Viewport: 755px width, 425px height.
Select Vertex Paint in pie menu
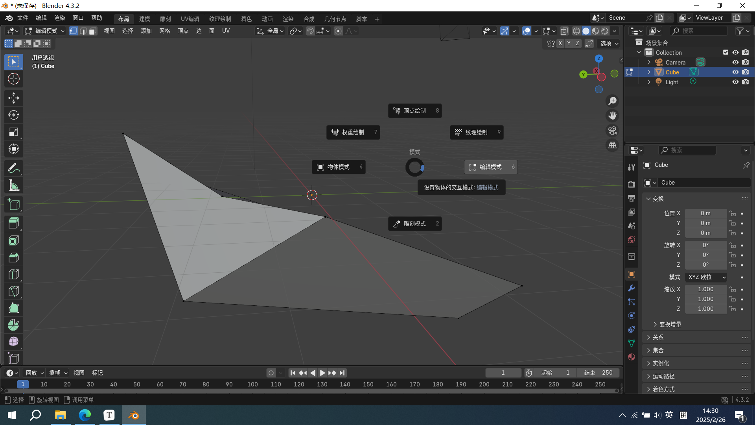click(x=414, y=111)
